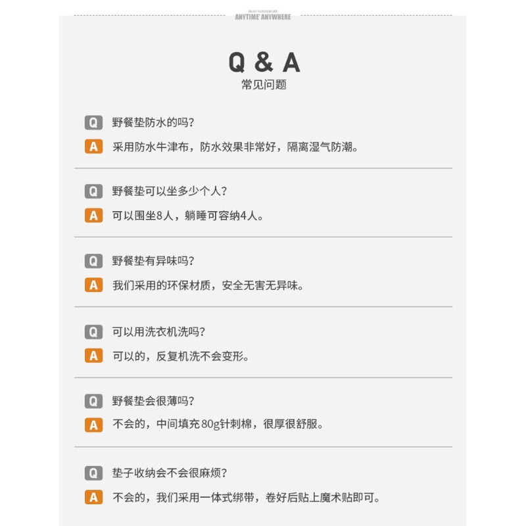Click the orange A icon beside 中间填充80g针刺棉
The height and width of the screenshot is (526, 526).
tap(93, 425)
